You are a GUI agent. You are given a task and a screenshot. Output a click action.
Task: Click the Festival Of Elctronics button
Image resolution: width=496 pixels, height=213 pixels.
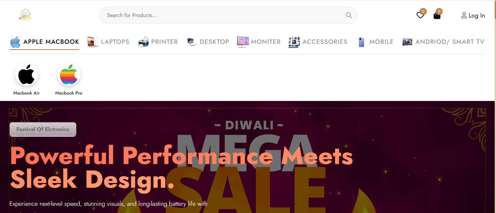(43, 129)
